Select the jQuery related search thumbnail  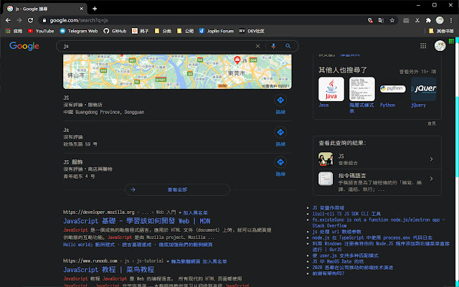click(422, 90)
